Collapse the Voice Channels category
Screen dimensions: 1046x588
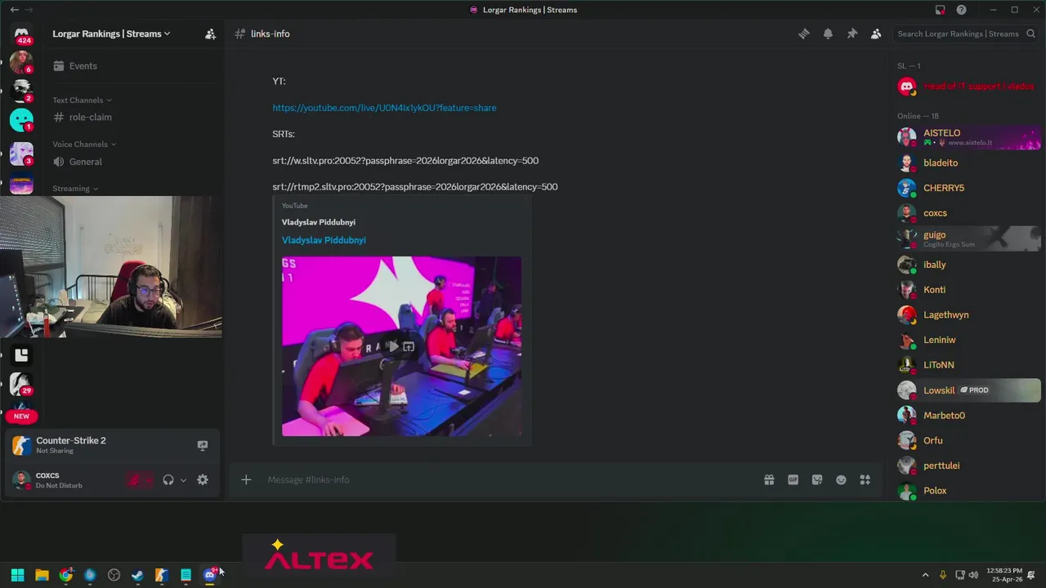pyautogui.click(x=84, y=144)
